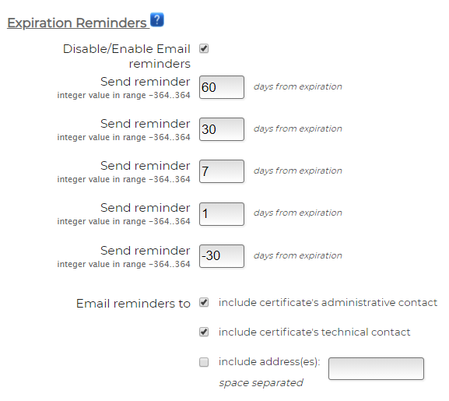Click the Email reminders to label
Viewport: 449px width, 401px height.
click(x=133, y=304)
